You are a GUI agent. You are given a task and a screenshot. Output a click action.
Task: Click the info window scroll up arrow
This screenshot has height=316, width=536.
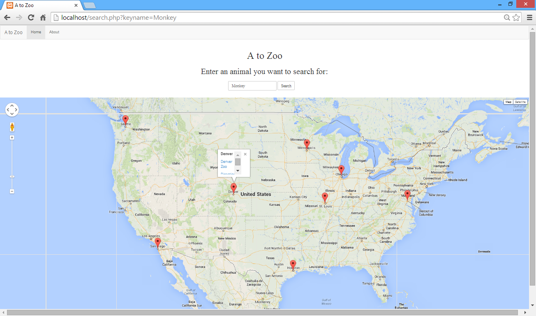[x=238, y=155]
